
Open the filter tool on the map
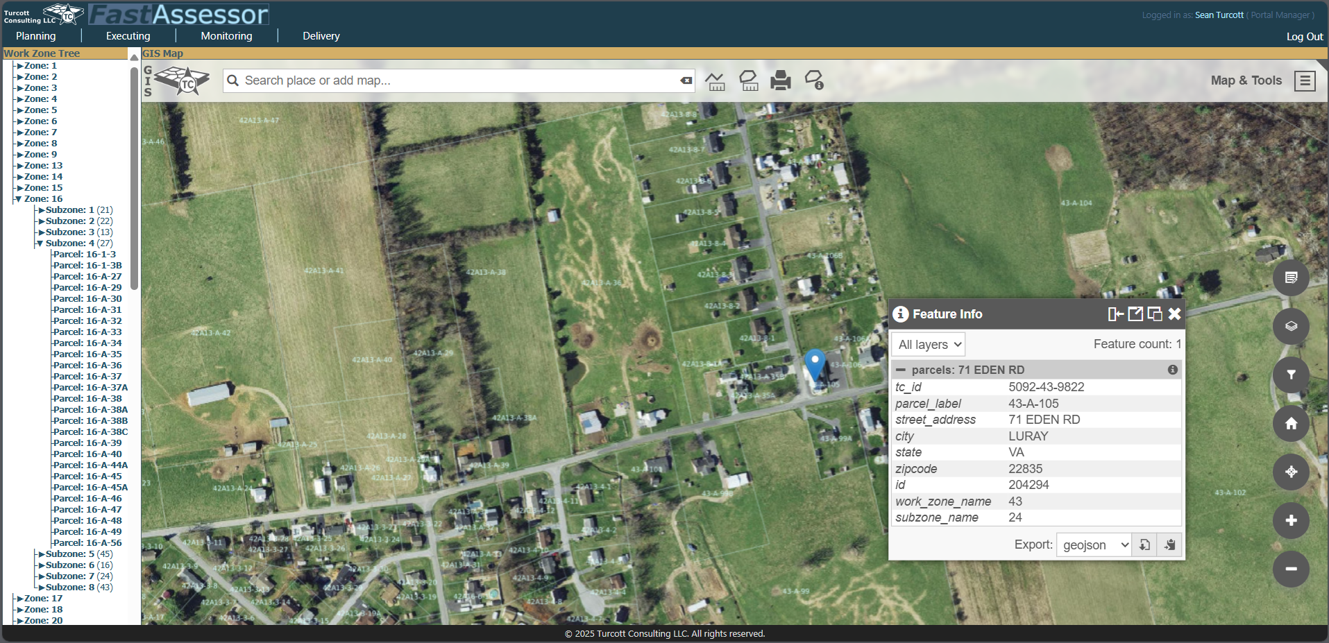1291,375
